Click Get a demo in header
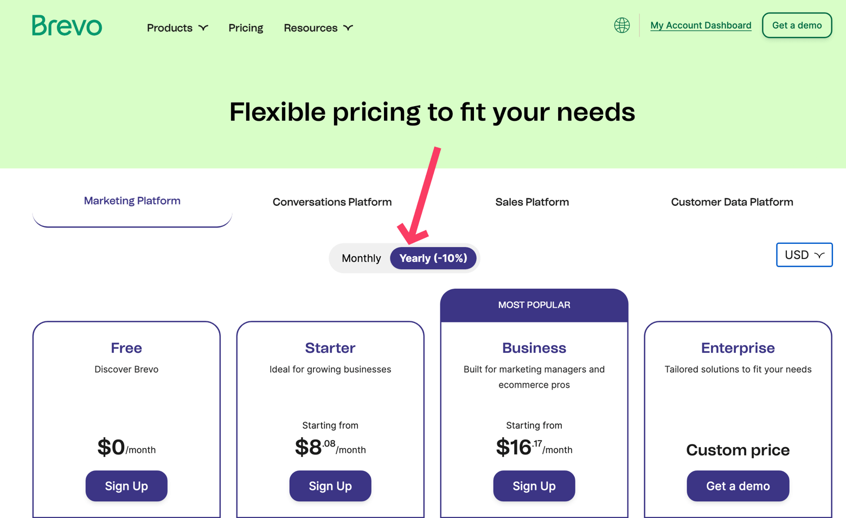The image size is (846, 518). pyautogui.click(x=797, y=25)
